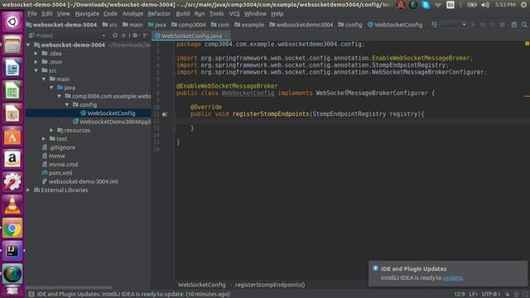Collapse the websocket-demo-3004 project root
The image size is (530, 298).
click(29, 45)
